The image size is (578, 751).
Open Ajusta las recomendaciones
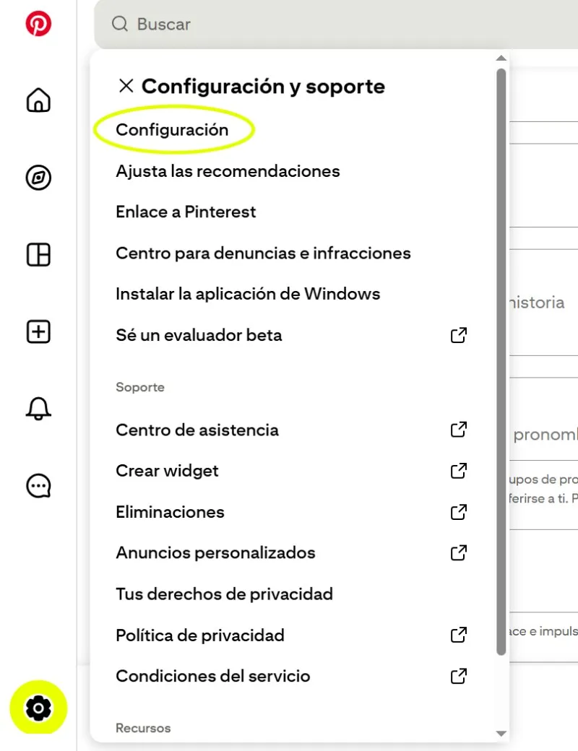[x=228, y=171]
